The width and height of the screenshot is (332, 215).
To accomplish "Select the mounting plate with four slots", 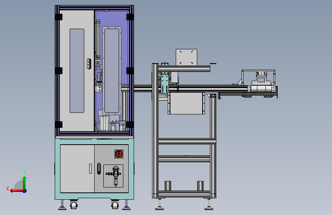I will 186,57.
